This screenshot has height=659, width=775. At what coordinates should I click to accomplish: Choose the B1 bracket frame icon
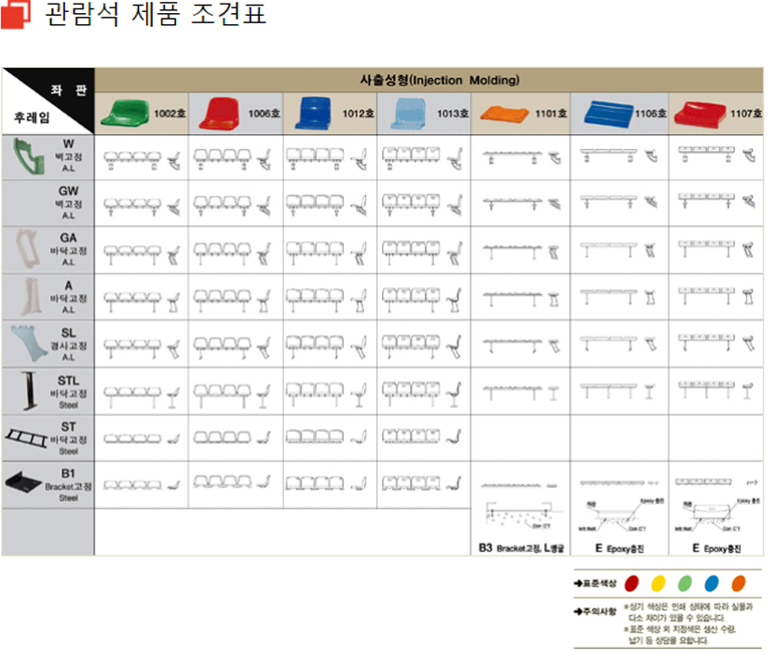24,484
